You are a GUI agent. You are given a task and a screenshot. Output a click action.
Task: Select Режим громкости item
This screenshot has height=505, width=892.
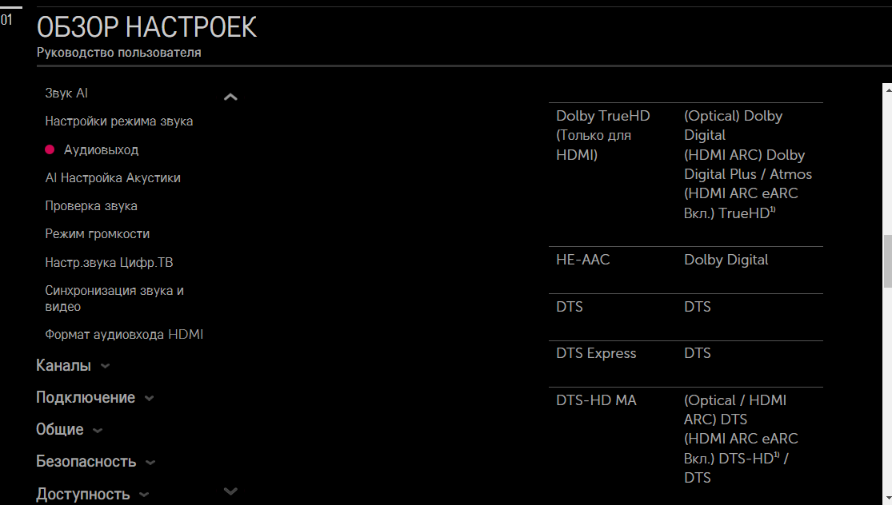click(98, 233)
